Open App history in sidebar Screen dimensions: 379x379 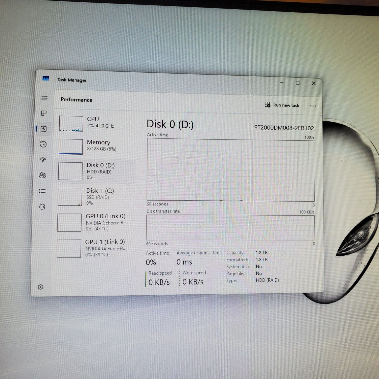(44, 144)
